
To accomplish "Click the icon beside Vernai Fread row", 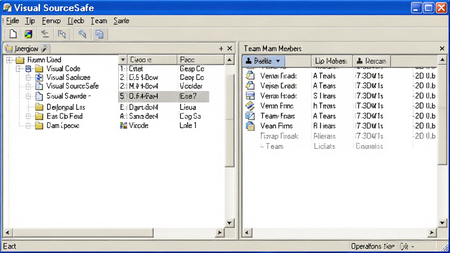I will (x=250, y=76).
